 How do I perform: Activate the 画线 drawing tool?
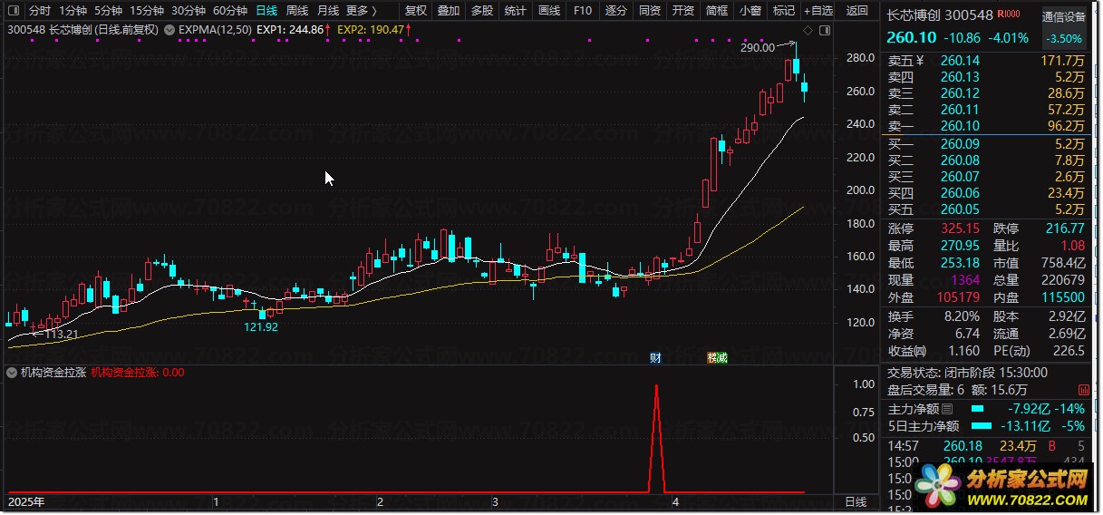point(548,11)
